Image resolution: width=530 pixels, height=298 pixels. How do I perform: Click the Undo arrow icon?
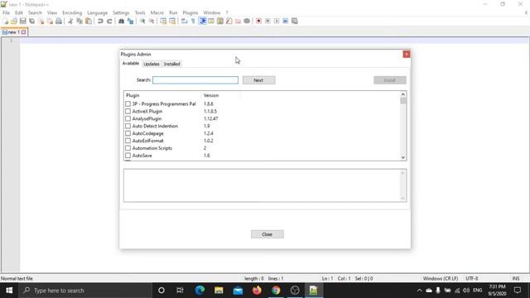click(x=100, y=21)
